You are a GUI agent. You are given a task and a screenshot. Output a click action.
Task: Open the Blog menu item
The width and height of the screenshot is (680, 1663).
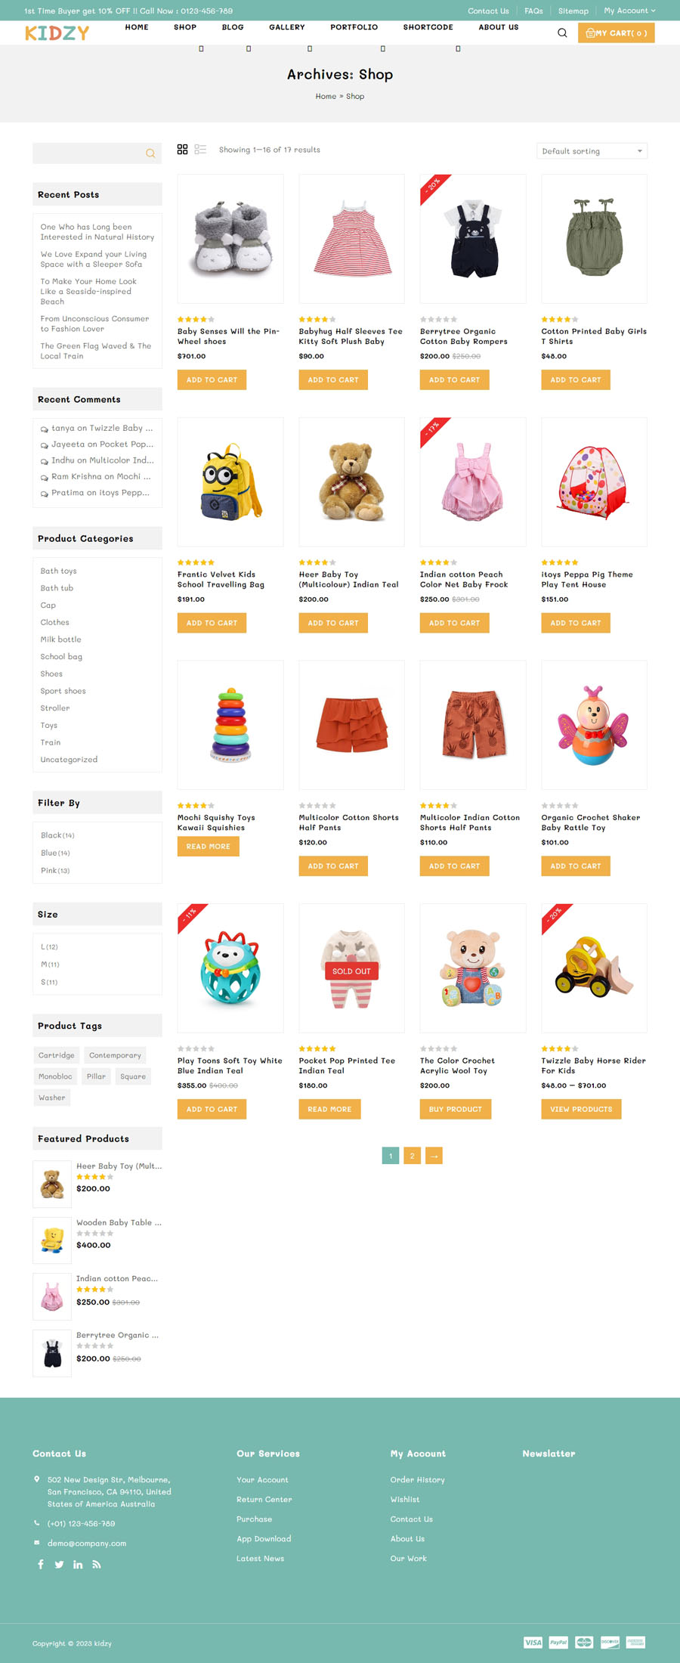click(x=233, y=27)
